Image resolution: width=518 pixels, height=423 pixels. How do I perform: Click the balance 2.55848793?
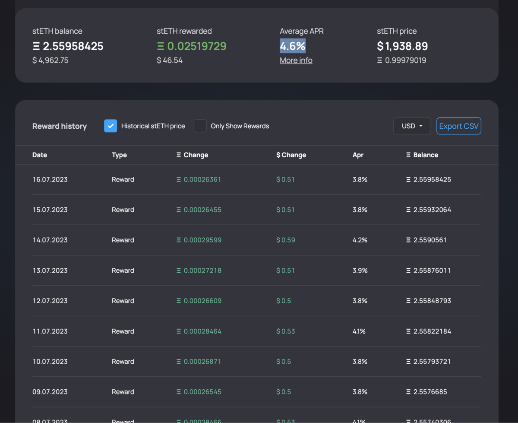pos(429,301)
